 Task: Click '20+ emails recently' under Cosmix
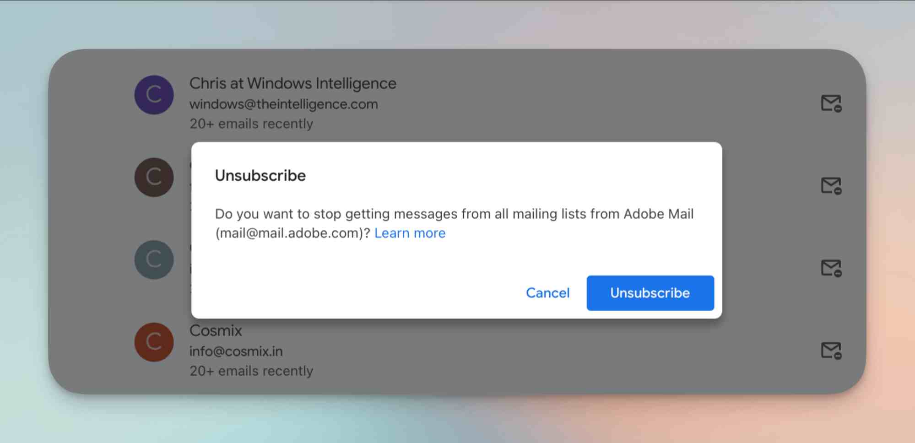pos(251,371)
